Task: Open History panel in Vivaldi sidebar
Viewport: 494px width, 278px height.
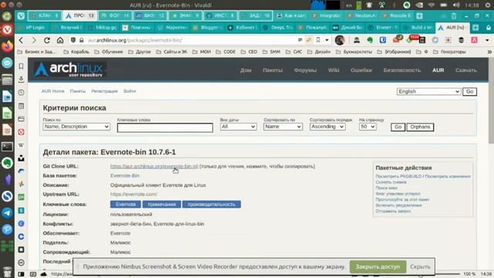Action: coord(21,93)
